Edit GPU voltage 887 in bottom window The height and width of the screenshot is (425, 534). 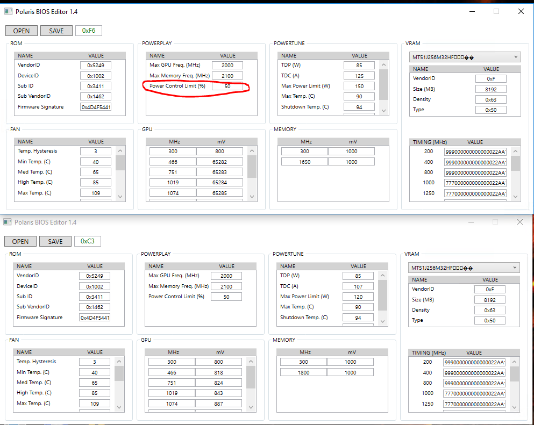click(x=219, y=404)
